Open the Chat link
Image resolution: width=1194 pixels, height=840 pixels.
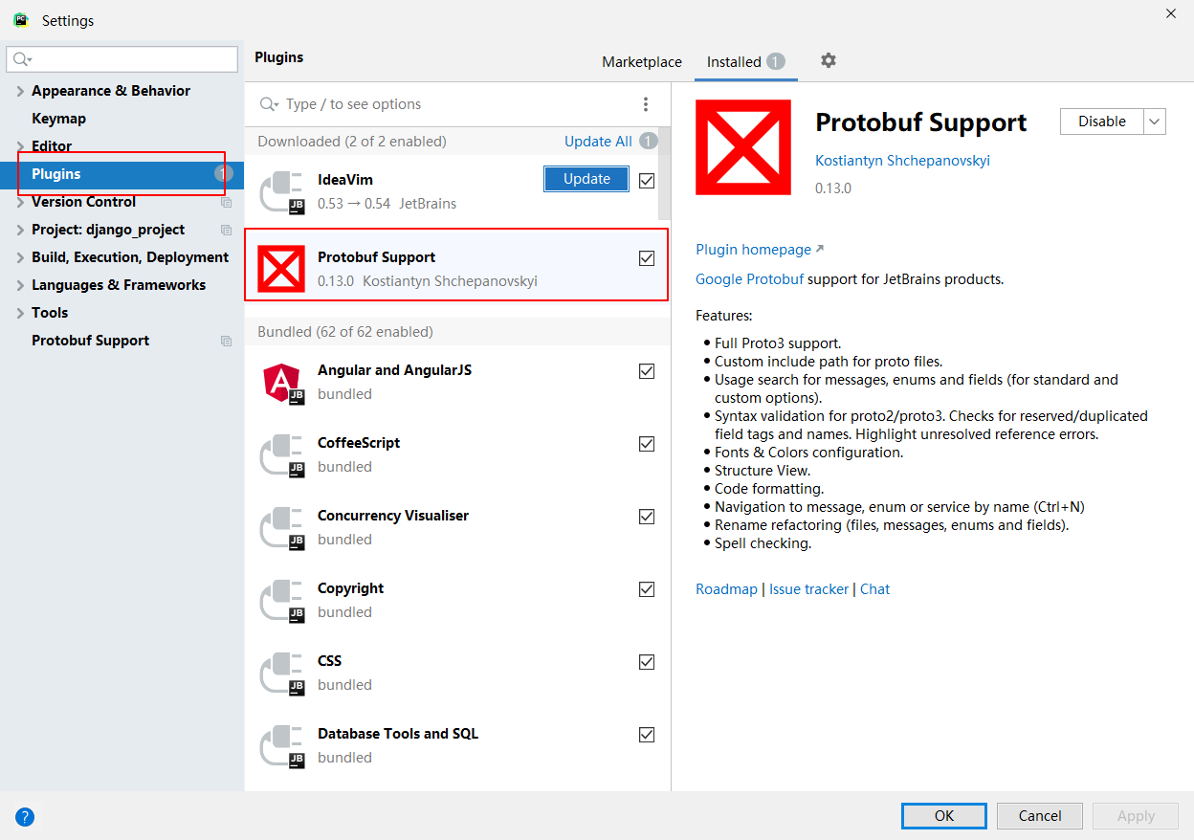pyautogui.click(x=874, y=589)
